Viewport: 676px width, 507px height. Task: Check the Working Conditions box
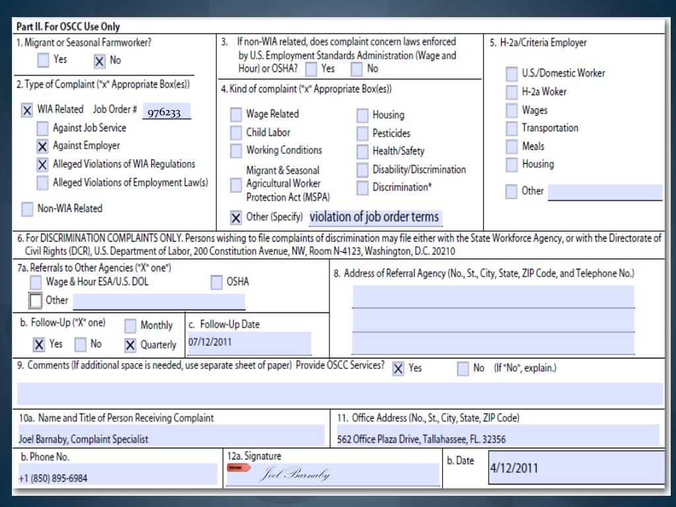[x=236, y=151]
